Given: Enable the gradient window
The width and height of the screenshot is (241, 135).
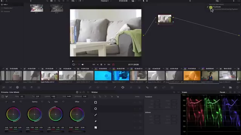Looking at the screenshot, I should tap(96, 127).
